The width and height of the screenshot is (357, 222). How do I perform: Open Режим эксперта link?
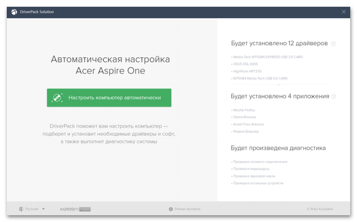tap(187, 209)
